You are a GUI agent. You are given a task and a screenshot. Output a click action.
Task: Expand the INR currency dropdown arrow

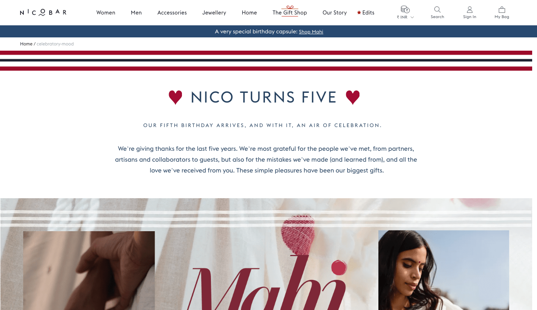click(412, 17)
